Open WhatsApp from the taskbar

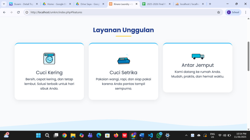coord(159,135)
